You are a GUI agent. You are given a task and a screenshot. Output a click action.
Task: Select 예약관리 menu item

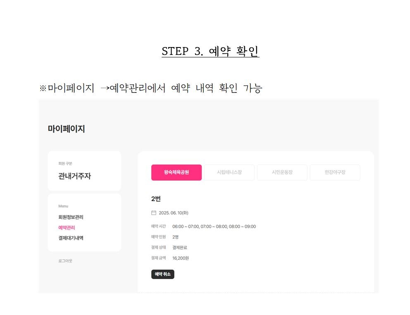click(x=67, y=228)
